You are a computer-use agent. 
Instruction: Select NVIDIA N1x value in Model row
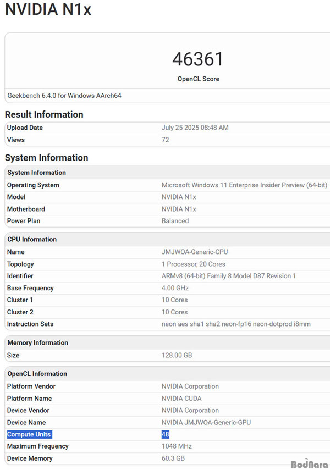(x=179, y=197)
